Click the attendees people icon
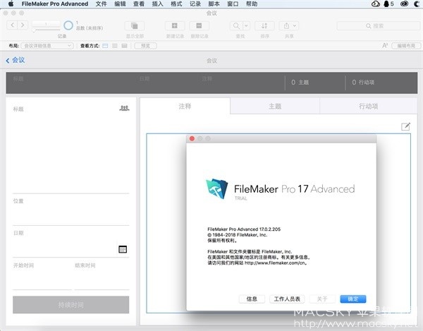 click(124, 108)
